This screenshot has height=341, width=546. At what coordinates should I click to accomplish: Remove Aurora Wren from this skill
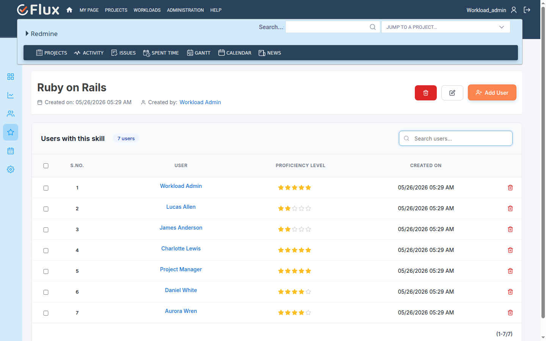(x=510, y=313)
